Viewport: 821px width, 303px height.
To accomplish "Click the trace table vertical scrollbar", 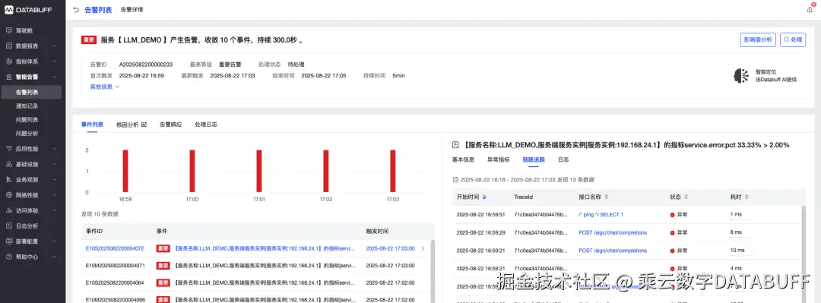I will [804, 254].
